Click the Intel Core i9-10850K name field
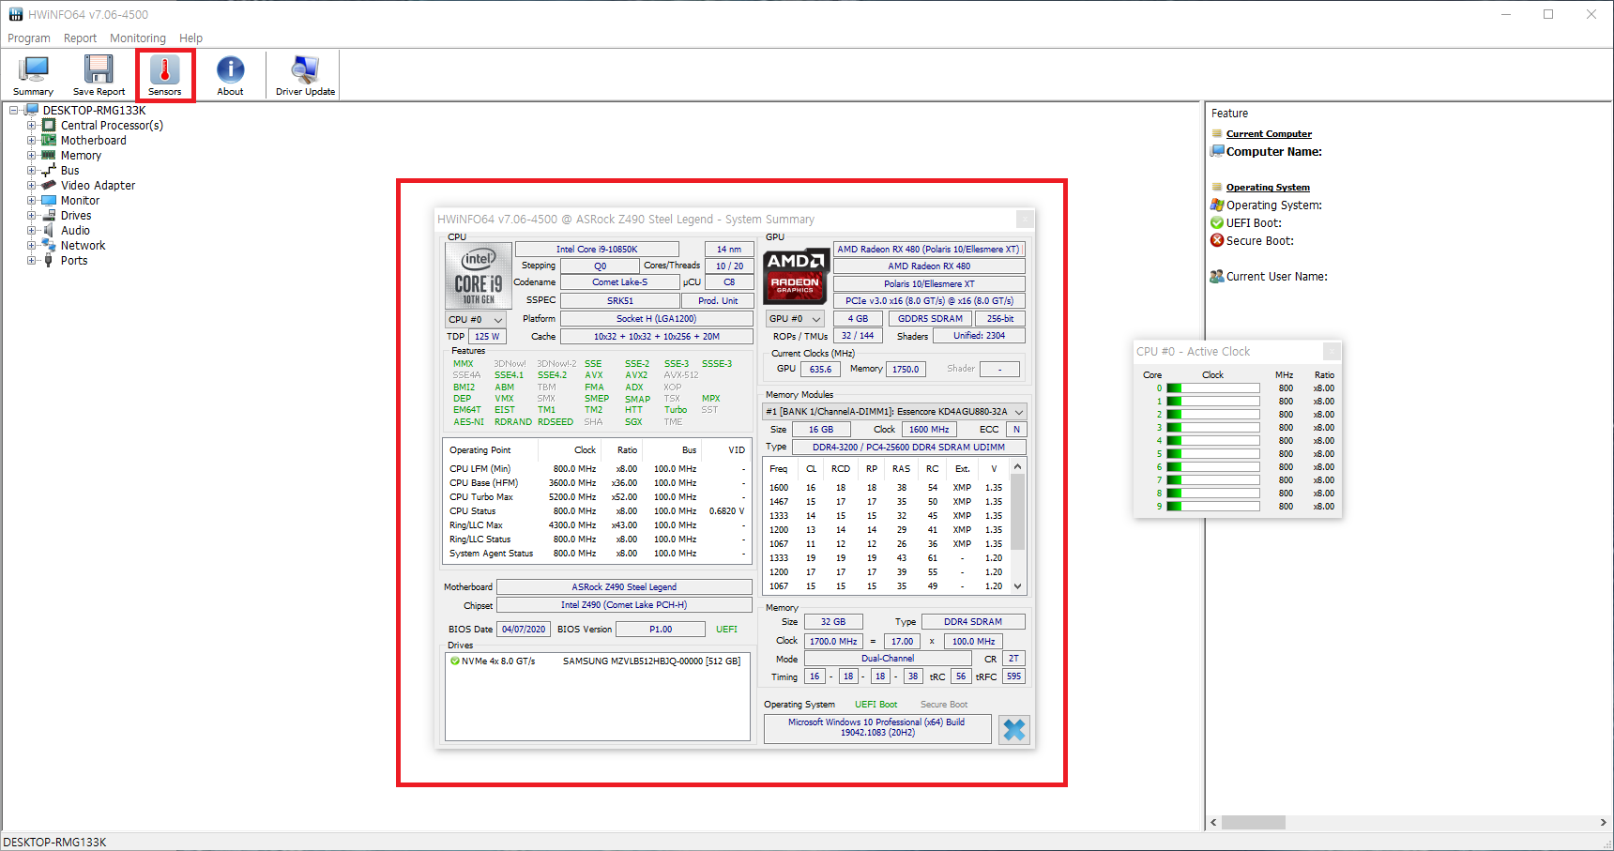 pyautogui.click(x=597, y=249)
